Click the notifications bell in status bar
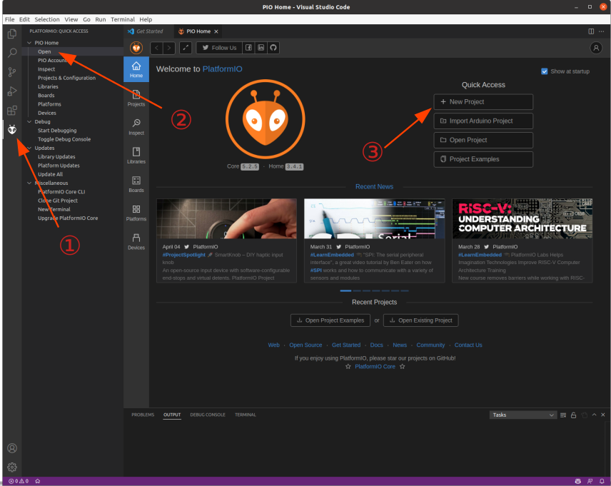611x486 pixels. 602,481
